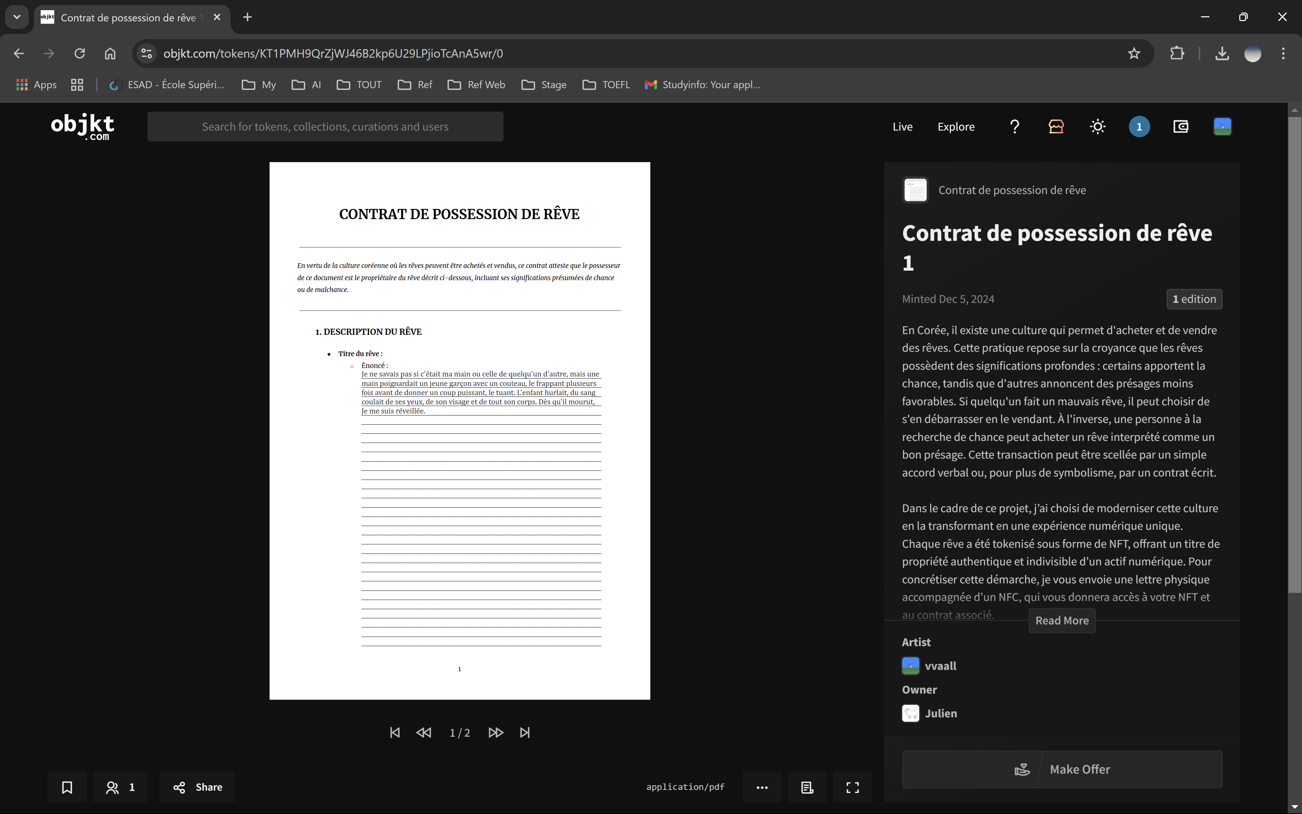Open the help question mark icon
The width and height of the screenshot is (1302, 814).
[x=1014, y=127]
